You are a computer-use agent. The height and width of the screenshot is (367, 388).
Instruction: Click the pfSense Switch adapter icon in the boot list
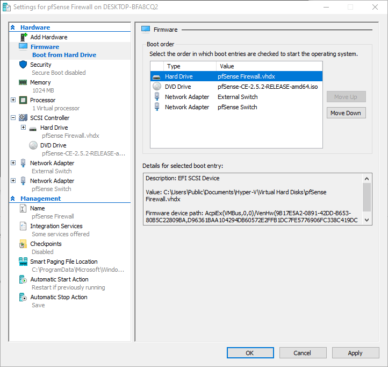[x=157, y=107]
